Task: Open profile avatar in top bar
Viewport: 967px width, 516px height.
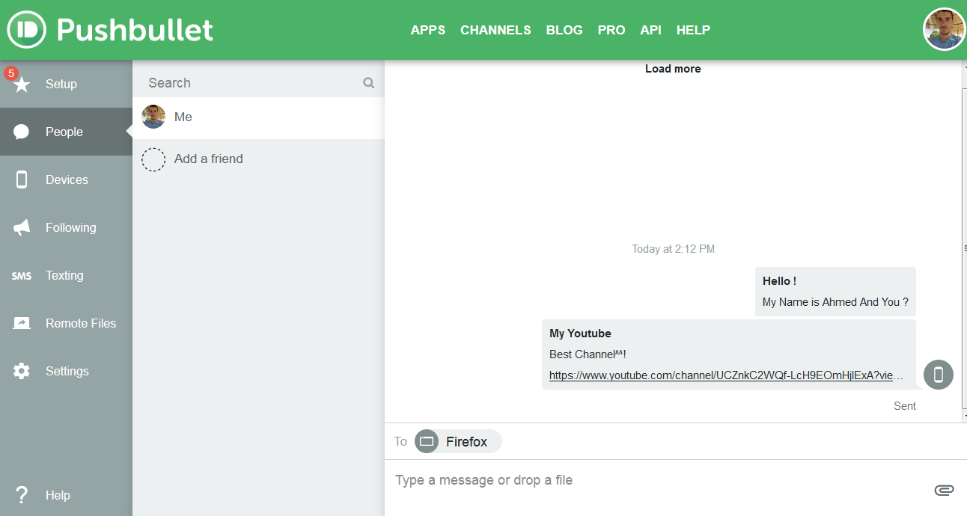Action: tap(945, 30)
